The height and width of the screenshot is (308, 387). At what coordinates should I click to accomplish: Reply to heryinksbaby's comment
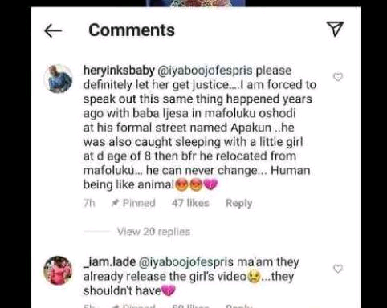click(x=238, y=203)
